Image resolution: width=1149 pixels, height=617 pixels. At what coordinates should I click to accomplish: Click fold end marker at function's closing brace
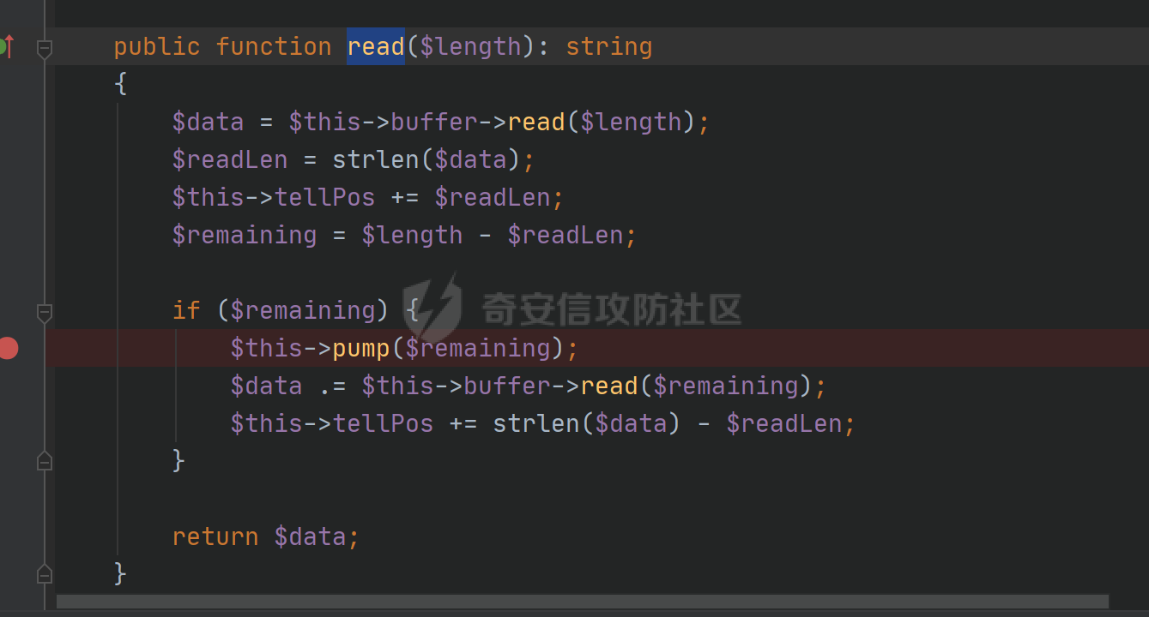[45, 573]
